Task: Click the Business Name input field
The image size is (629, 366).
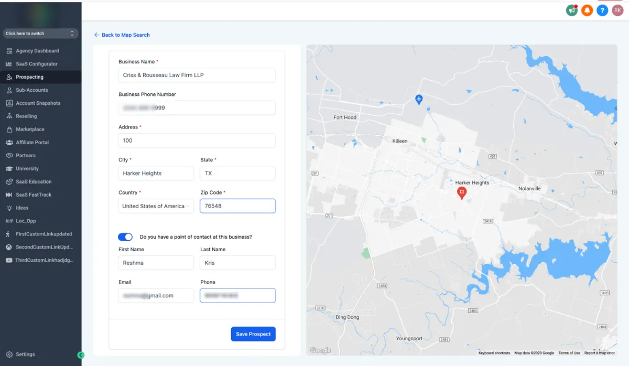Action: [x=197, y=75]
